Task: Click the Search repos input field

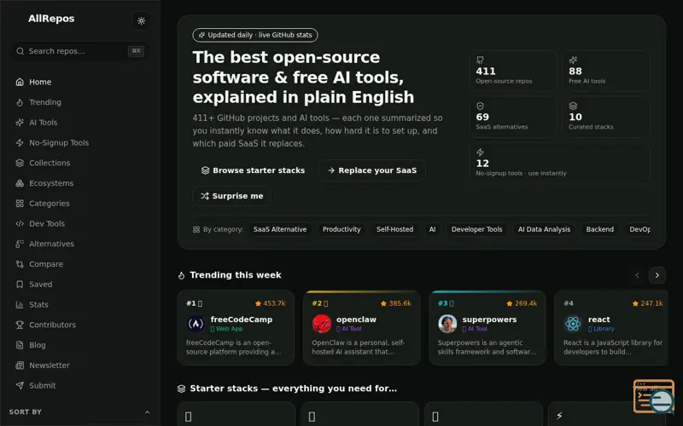Action: [80, 51]
